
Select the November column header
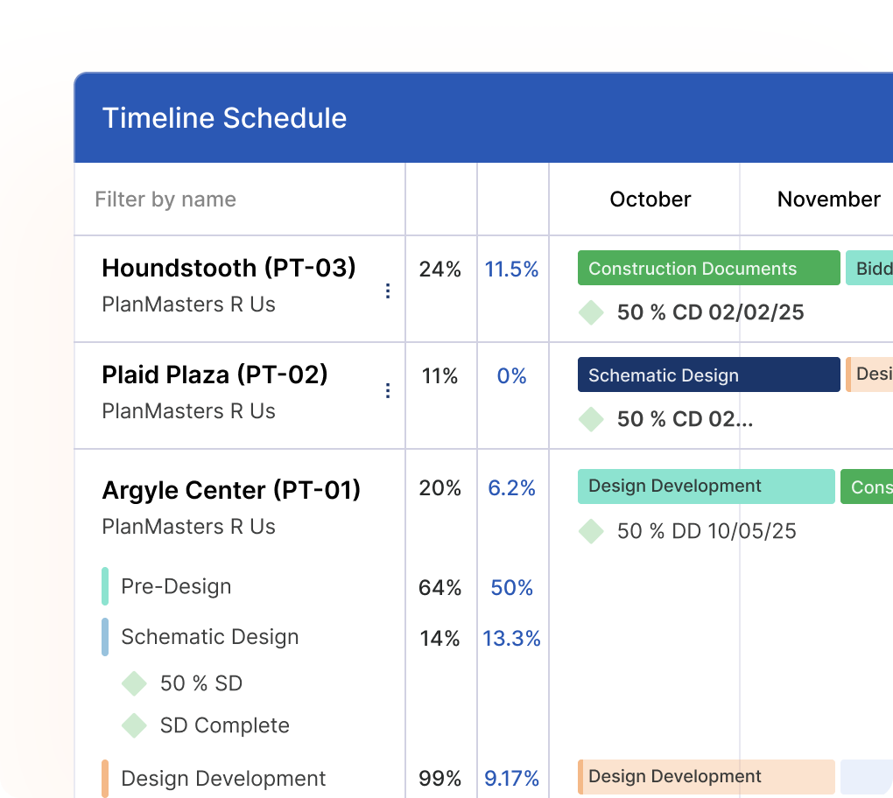tap(827, 199)
